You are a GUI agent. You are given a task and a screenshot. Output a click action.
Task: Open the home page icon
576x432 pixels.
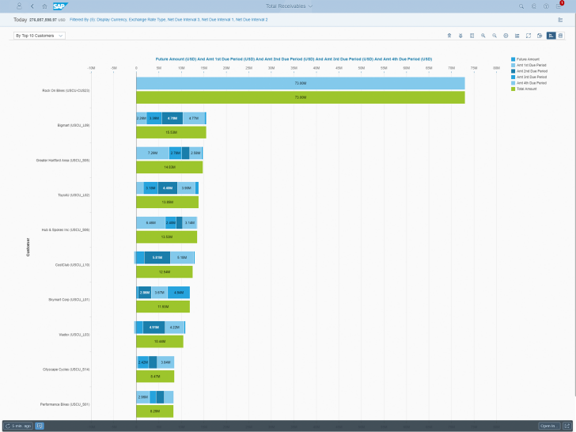click(44, 6)
